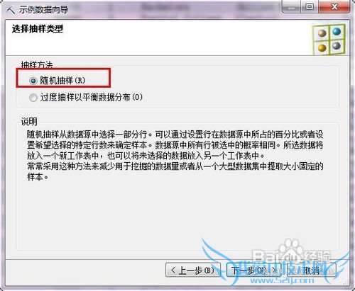The image size is (355, 291).
Task: Select the 随机抽样(R) radio button
Action: coord(33,81)
